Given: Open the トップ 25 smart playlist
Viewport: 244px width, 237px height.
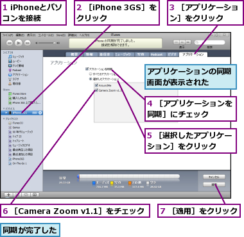Looking at the screenshot, I should coord(15,136).
